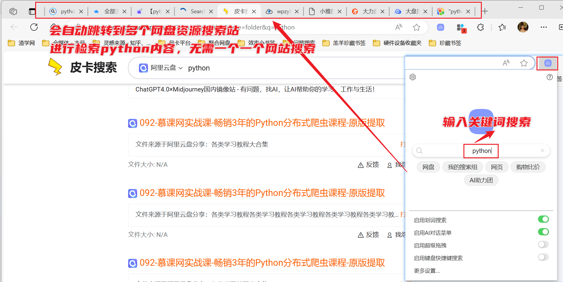
Task: Navigate back using the back arrow
Action: click(14, 27)
